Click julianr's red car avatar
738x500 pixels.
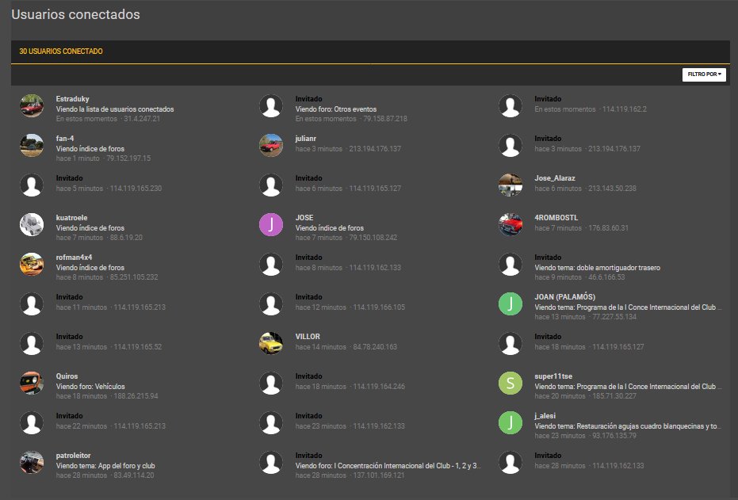click(x=271, y=145)
